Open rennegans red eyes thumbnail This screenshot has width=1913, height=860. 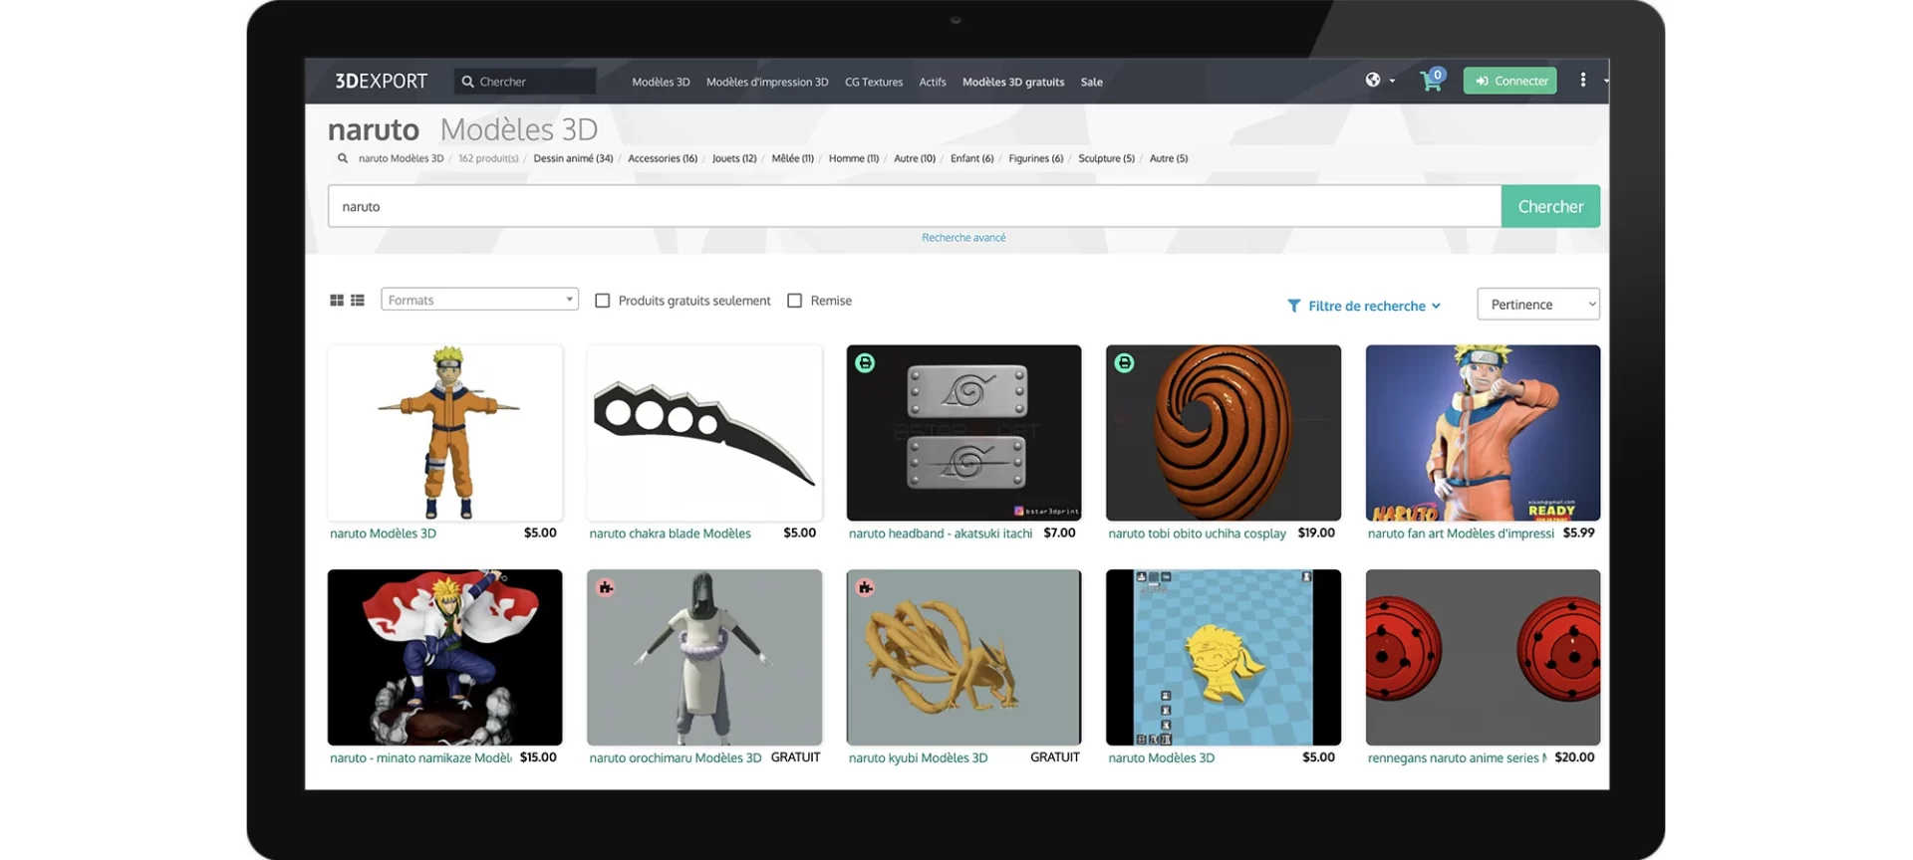tap(1483, 657)
